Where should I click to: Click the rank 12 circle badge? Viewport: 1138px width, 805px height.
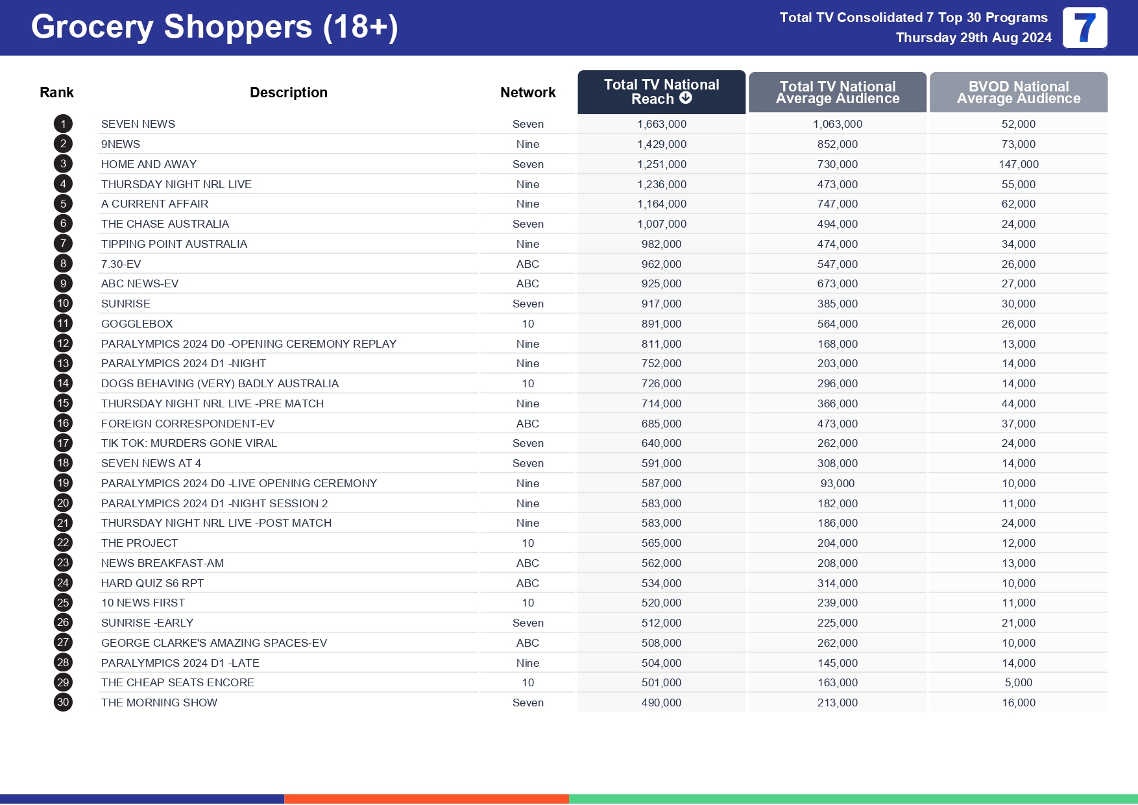63,344
